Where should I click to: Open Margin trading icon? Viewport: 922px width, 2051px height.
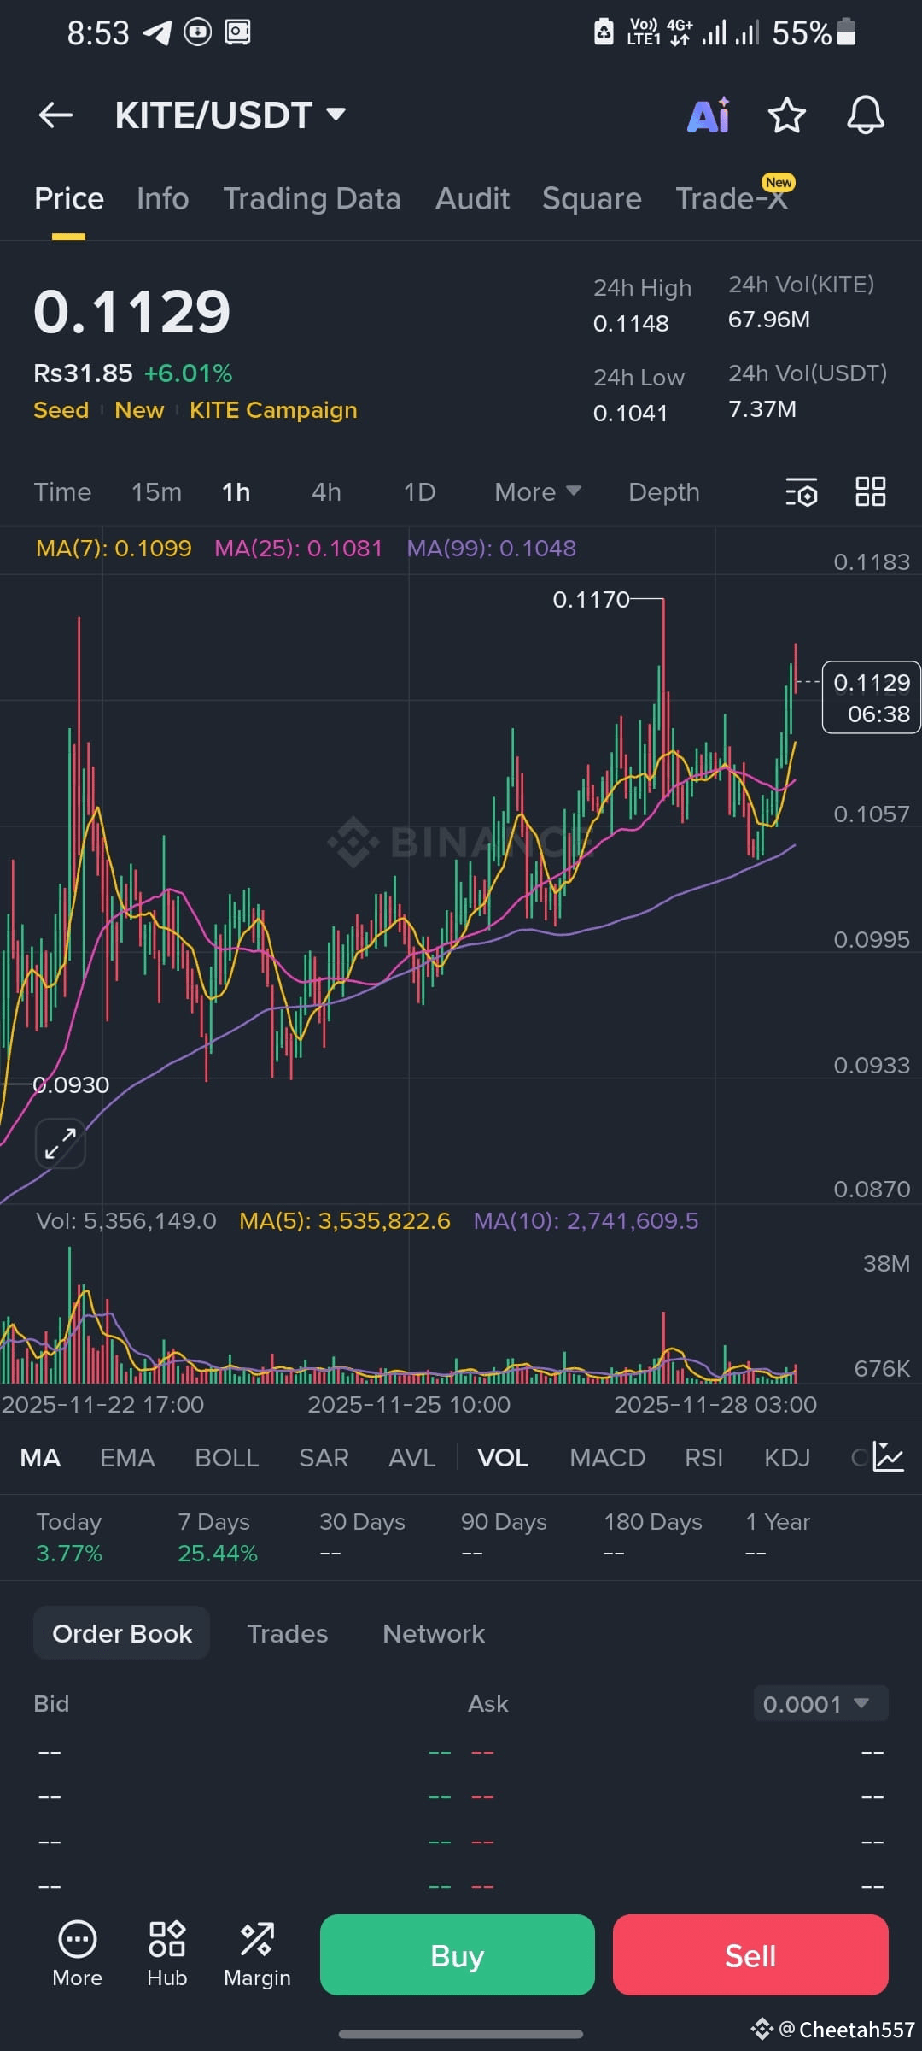click(x=257, y=1954)
